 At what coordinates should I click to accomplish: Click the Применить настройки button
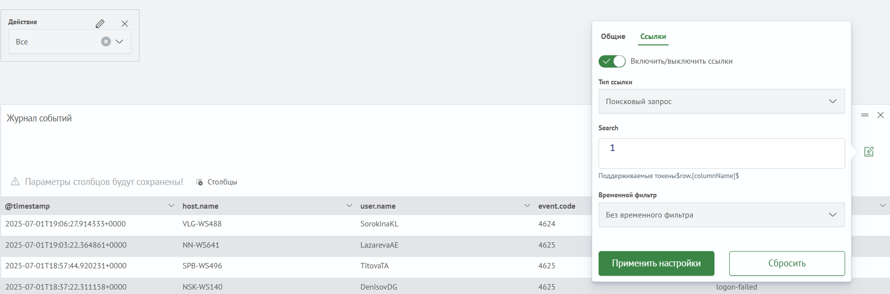tap(656, 263)
